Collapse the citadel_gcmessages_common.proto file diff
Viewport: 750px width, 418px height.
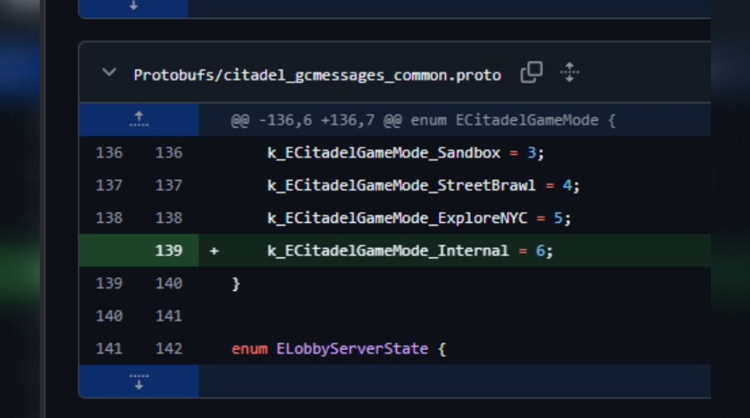tap(109, 73)
